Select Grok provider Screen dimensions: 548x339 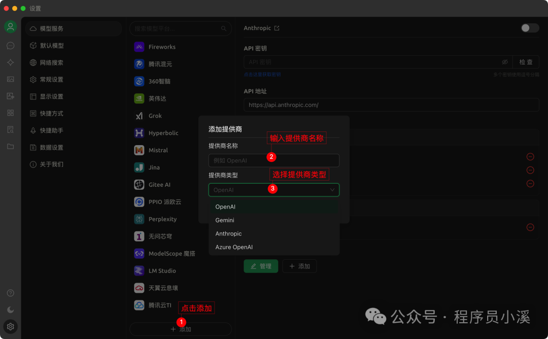(180, 116)
